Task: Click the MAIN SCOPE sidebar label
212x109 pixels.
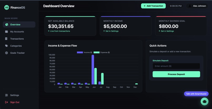Action: click(11, 18)
